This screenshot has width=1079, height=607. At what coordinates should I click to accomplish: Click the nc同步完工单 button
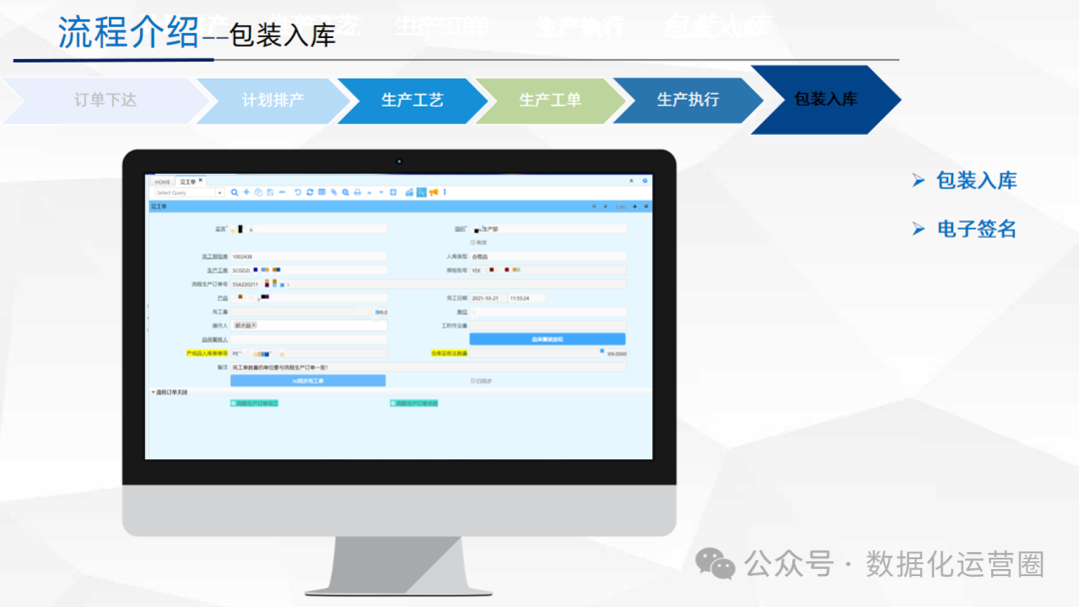(x=308, y=380)
